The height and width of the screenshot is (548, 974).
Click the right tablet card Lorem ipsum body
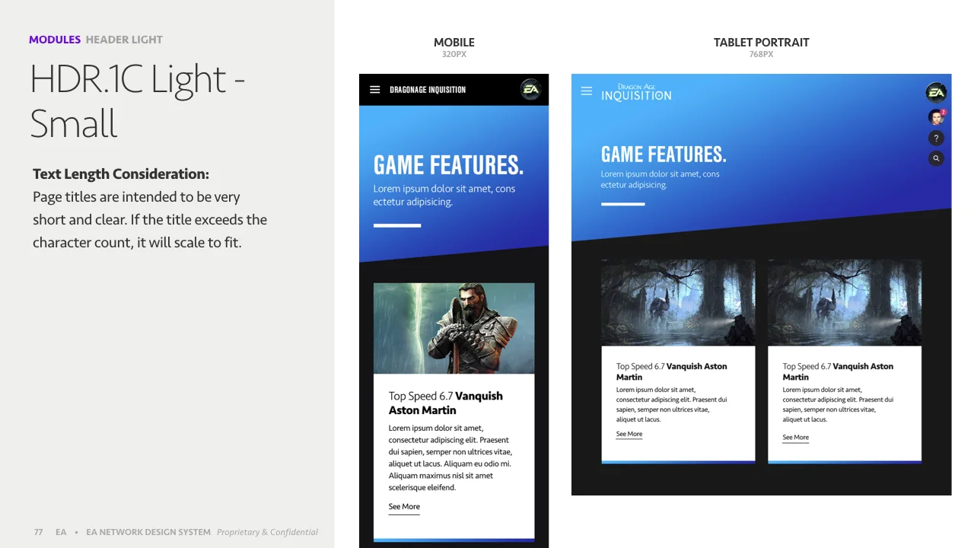coord(839,404)
